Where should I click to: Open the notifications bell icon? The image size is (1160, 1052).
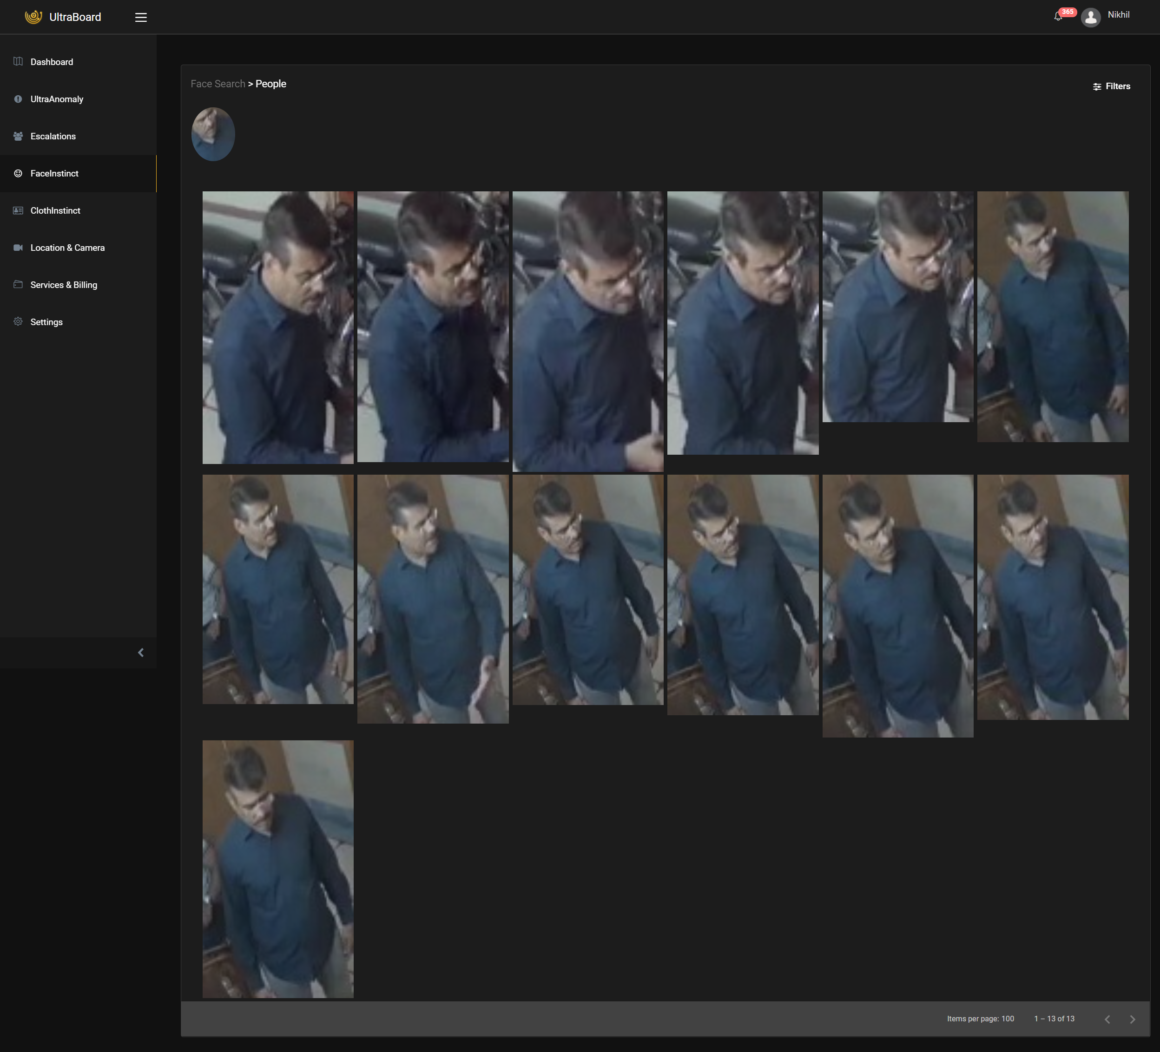1058,17
